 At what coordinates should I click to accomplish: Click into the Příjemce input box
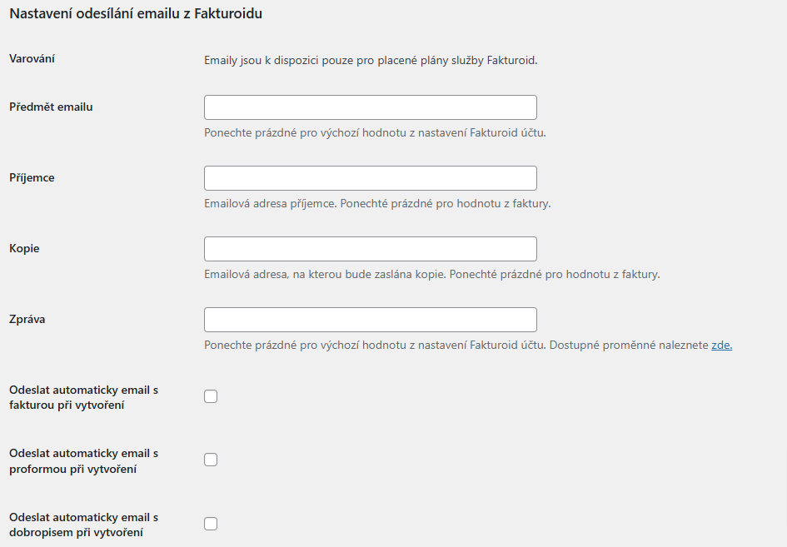(x=371, y=178)
